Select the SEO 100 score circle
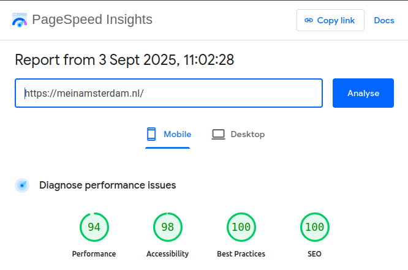The height and width of the screenshot is (270, 408). pyautogui.click(x=314, y=227)
